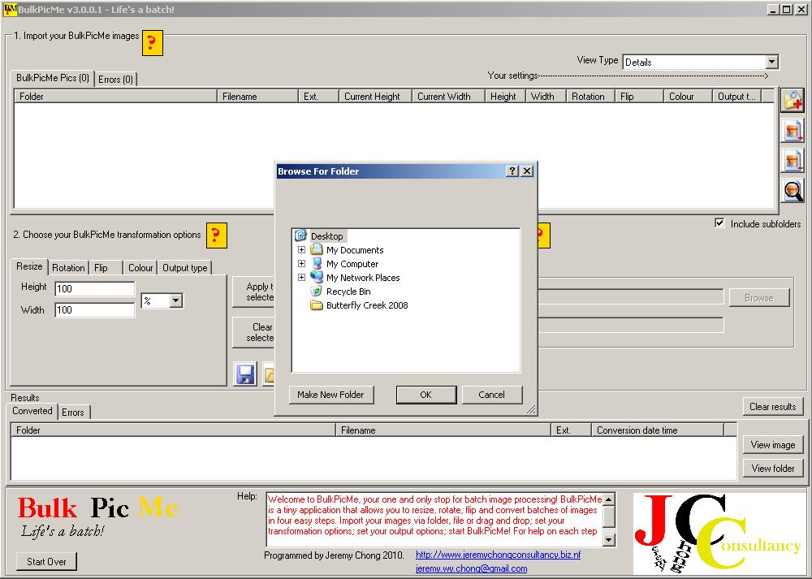The width and height of the screenshot is (812, 579).
Task: Click the question mark in Browse dialog title
Action: coord(512,171)
